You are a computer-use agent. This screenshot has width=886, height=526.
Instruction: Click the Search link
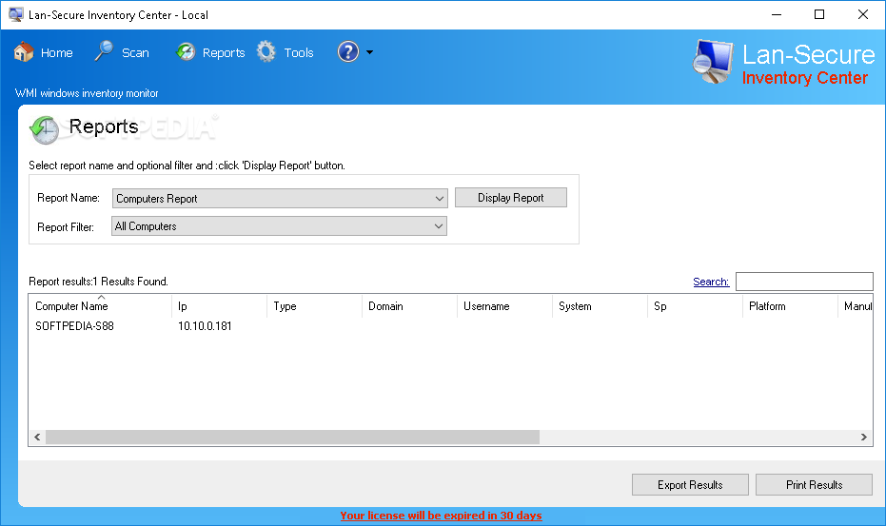[x=711, y=282]
